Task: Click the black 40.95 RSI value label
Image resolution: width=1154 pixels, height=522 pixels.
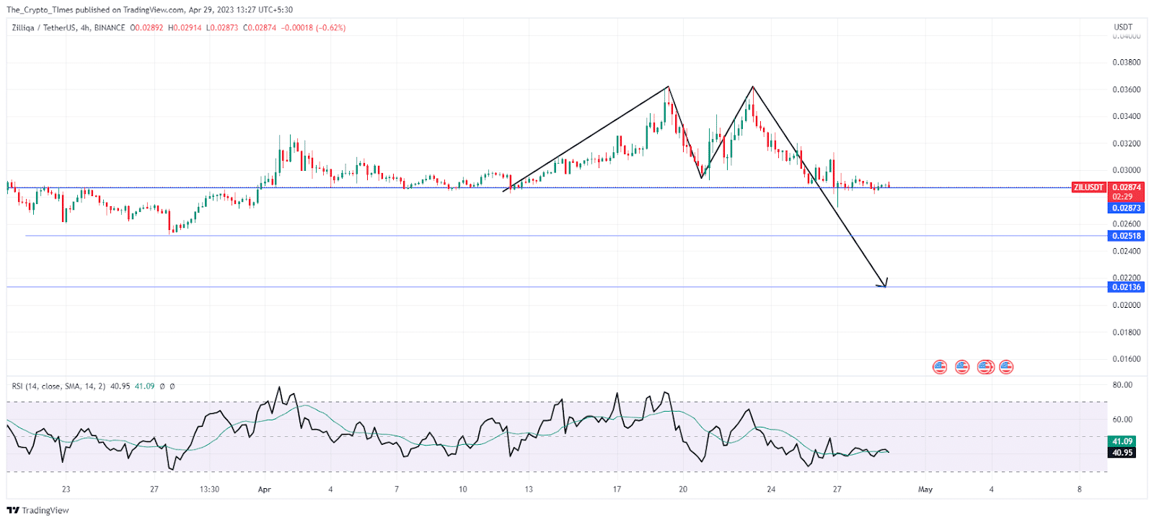Action: 1122,453
